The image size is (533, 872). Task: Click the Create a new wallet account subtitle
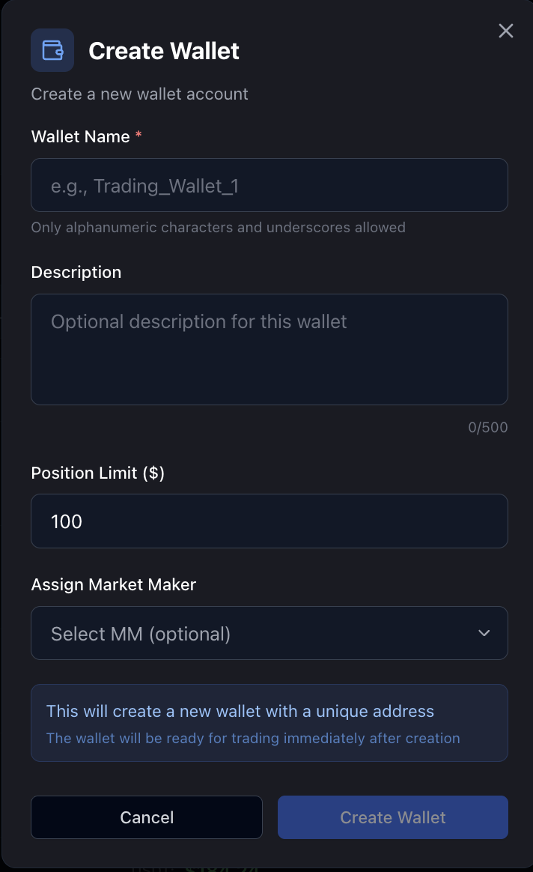click(139, 94)
